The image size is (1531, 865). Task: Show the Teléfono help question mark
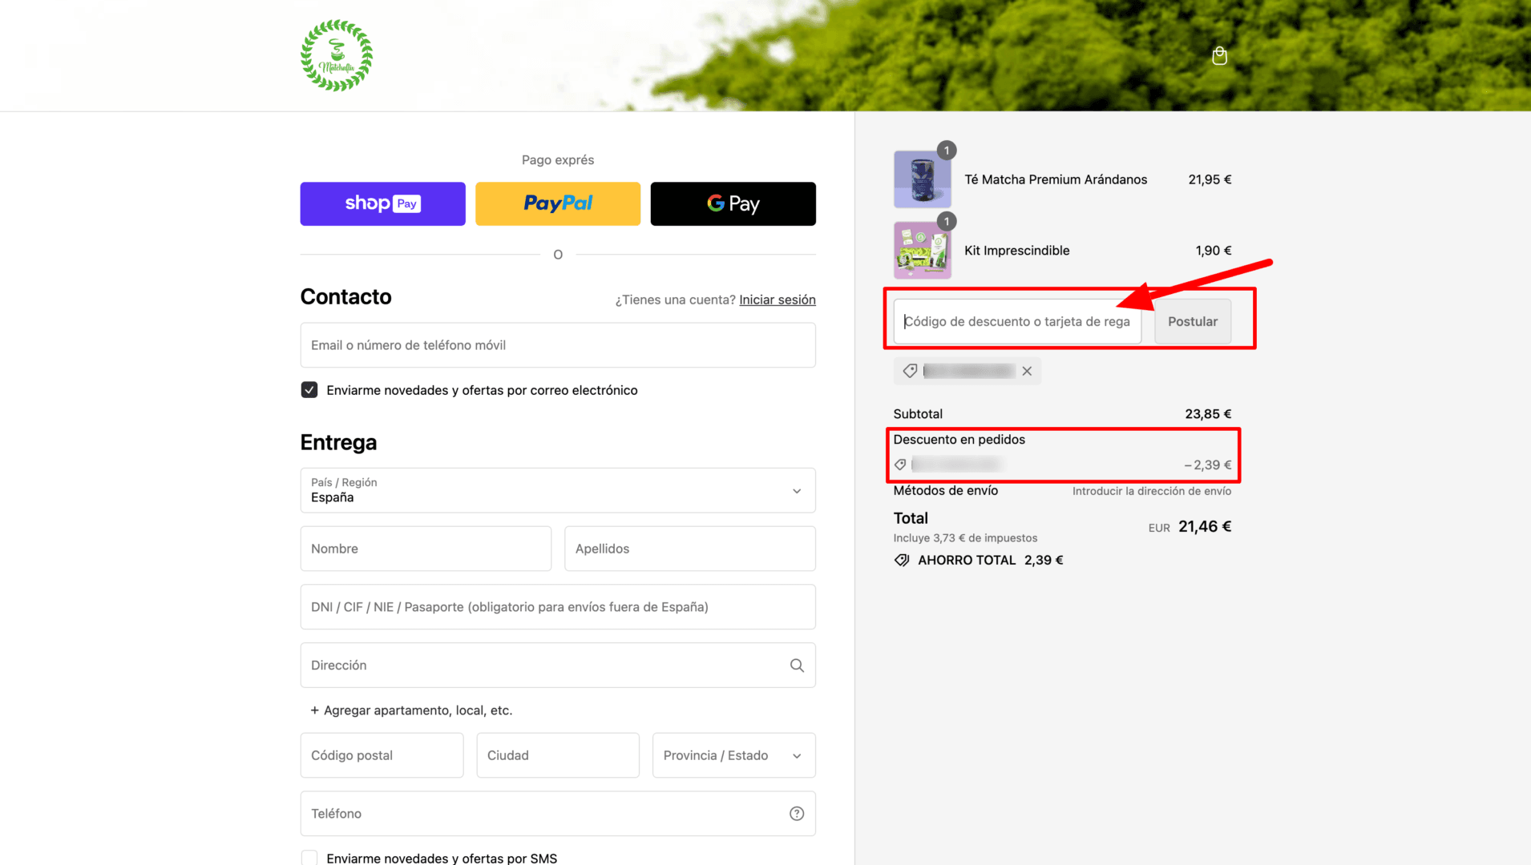coord(797,814)
